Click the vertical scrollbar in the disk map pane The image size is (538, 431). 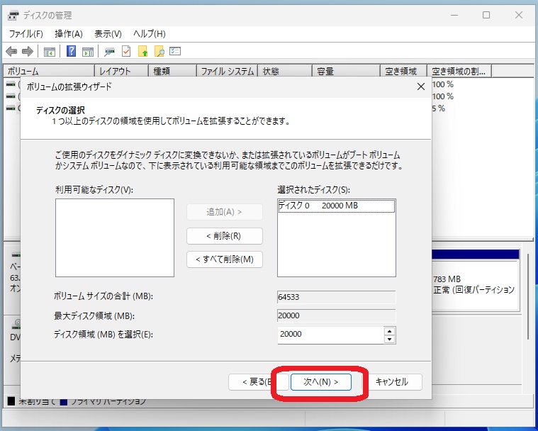pos(529,295)
